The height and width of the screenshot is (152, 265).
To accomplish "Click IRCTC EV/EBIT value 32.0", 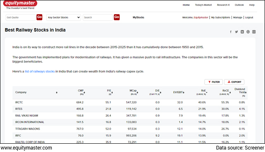I will (180, 102).
